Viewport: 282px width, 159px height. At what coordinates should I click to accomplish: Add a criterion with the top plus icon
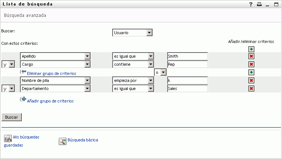click(251, 49)
